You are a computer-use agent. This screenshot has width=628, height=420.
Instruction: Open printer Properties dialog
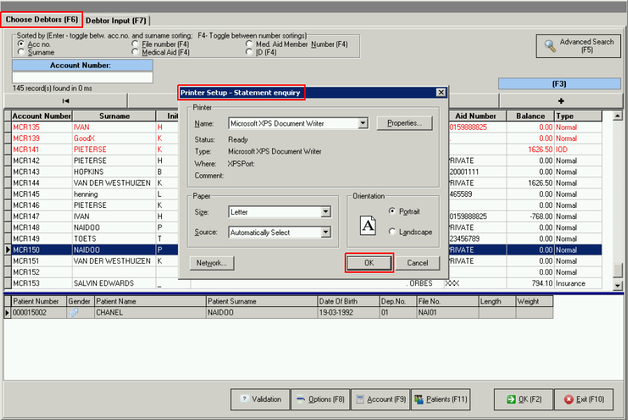coord(404,123)
